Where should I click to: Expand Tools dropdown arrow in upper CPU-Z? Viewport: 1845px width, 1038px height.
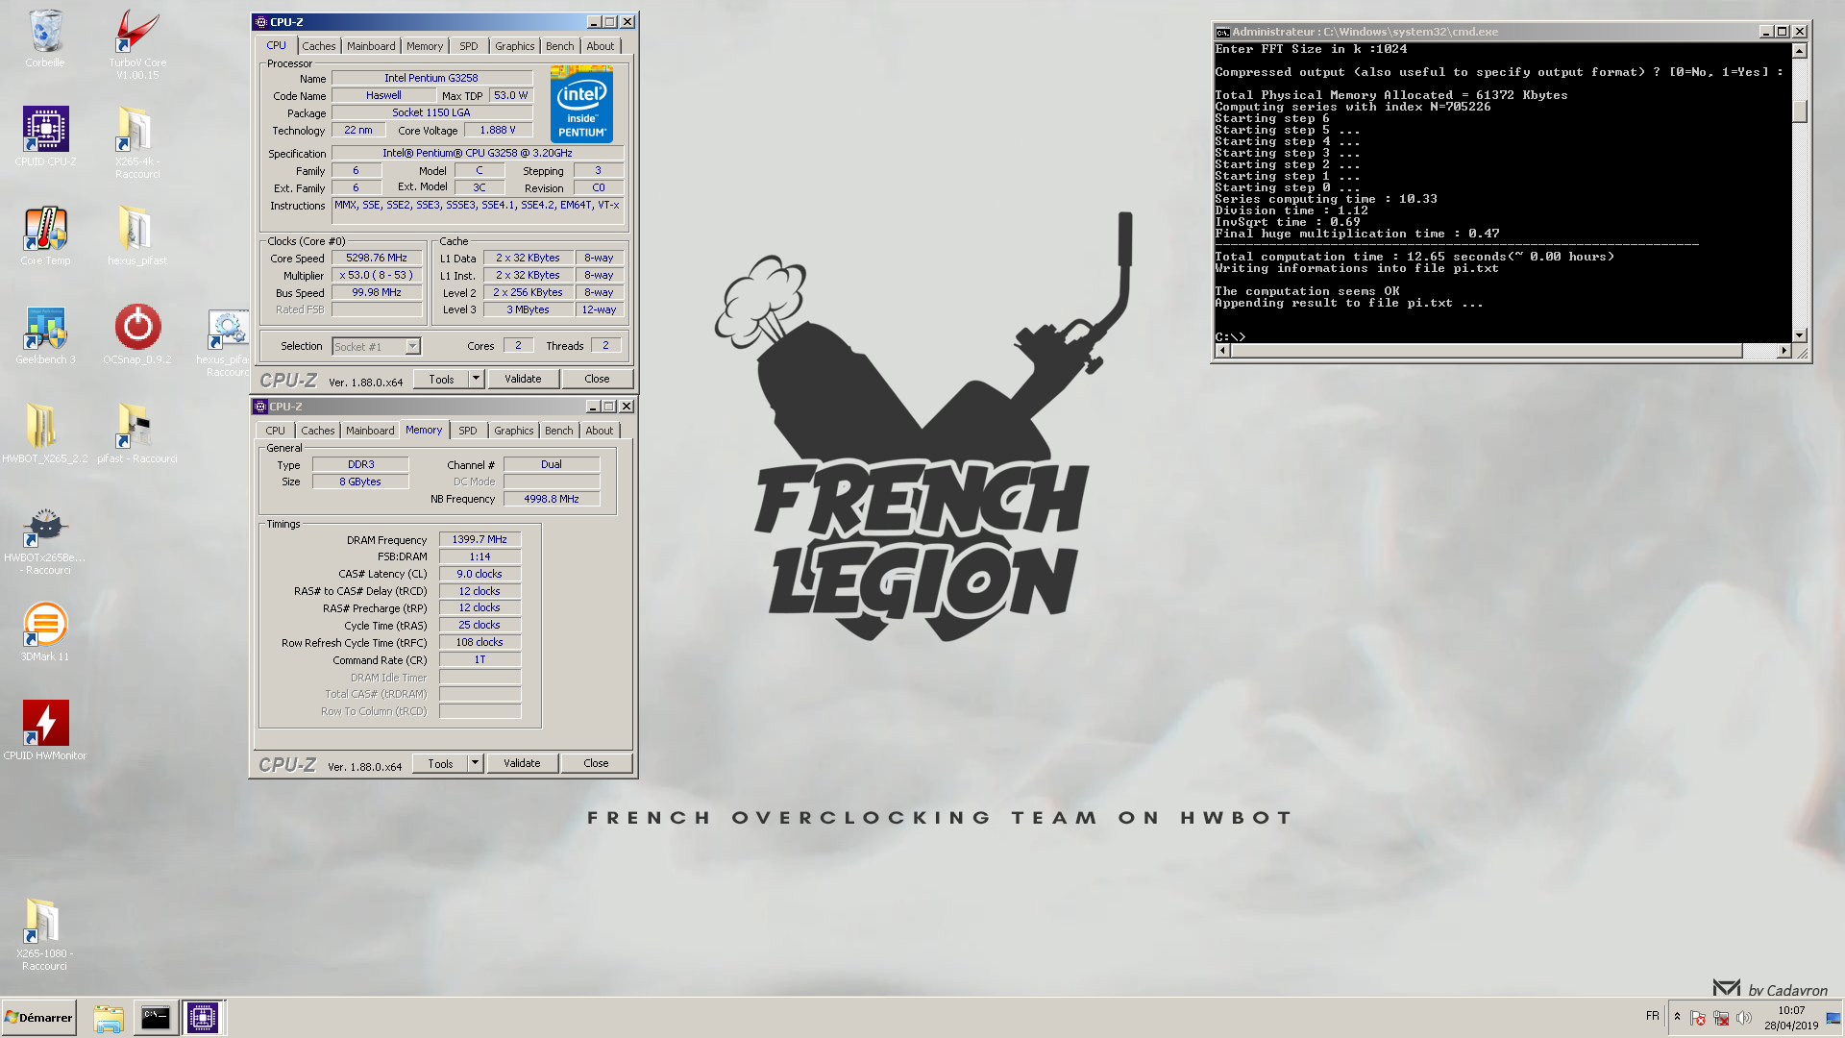pyautogui.click(x=476, y=380)
